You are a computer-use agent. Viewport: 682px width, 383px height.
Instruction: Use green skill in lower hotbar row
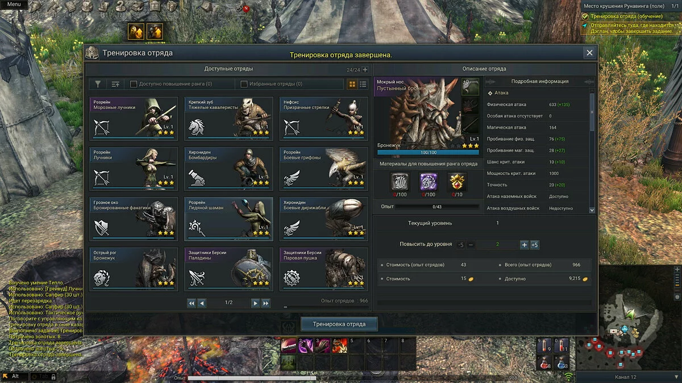pyautogui.click(x=289, y=362)
